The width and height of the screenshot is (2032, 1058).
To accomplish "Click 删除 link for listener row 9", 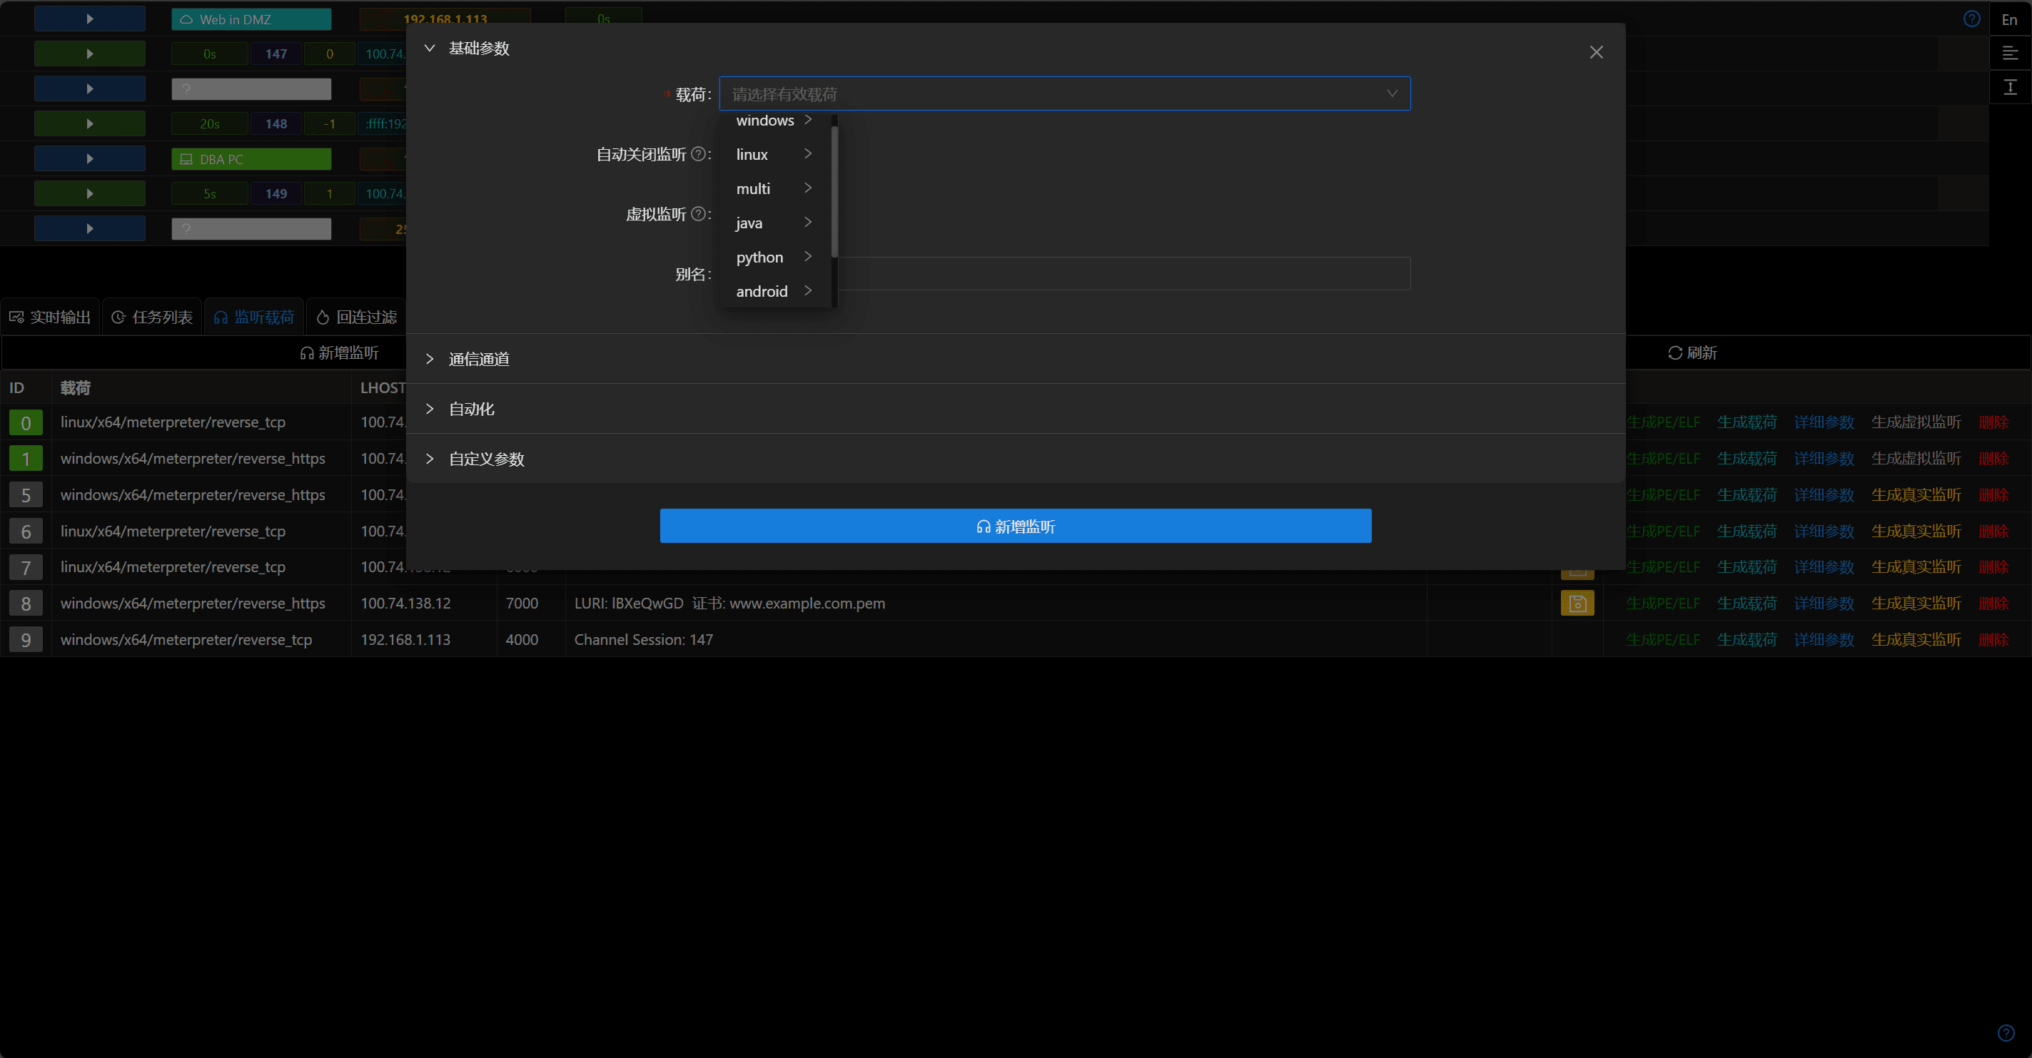I will [1993, 639].
